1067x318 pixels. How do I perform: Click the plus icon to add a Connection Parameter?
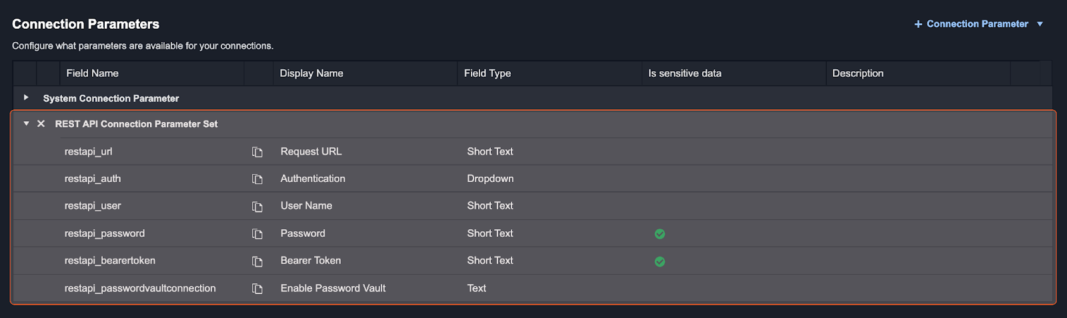[x=918, y=24]
